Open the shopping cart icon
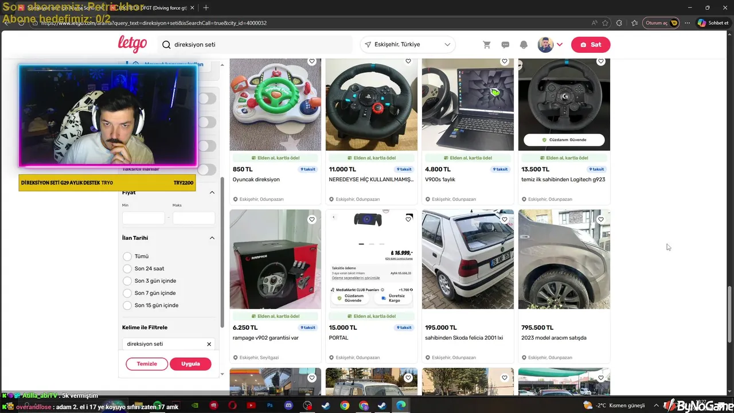This screenshot has width=734, height=413. click(487, 45)
